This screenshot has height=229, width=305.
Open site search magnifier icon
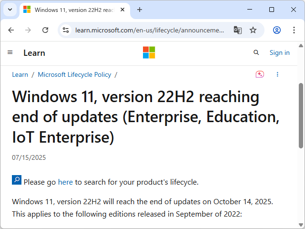point(256,52)
